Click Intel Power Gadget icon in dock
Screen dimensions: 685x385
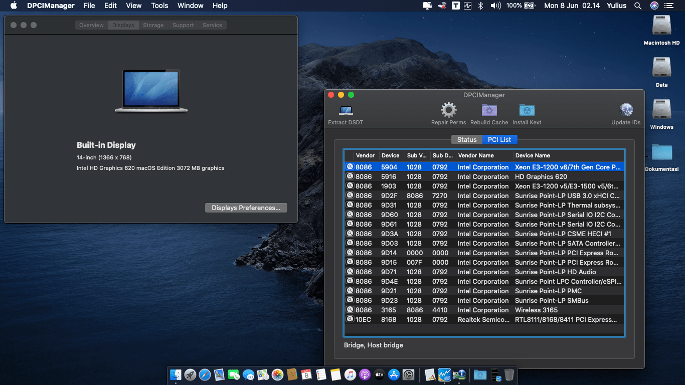click(444, 374)
